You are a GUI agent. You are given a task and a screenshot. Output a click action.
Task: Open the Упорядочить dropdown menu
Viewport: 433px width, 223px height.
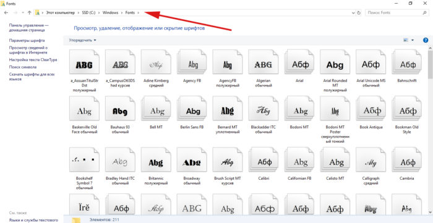[x=82, y=40]
